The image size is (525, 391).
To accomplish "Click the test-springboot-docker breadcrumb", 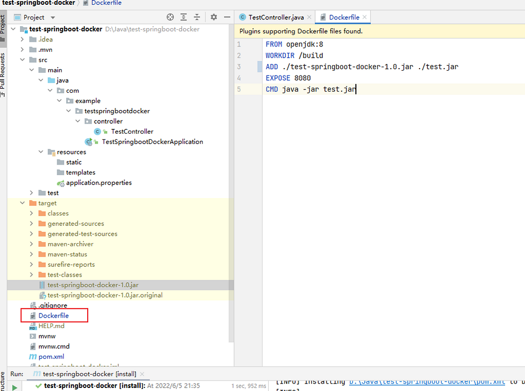I will 38,3.
